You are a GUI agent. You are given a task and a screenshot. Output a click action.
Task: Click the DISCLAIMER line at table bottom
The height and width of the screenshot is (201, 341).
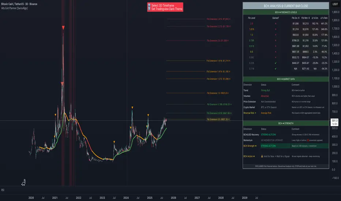tap(286, 166)
